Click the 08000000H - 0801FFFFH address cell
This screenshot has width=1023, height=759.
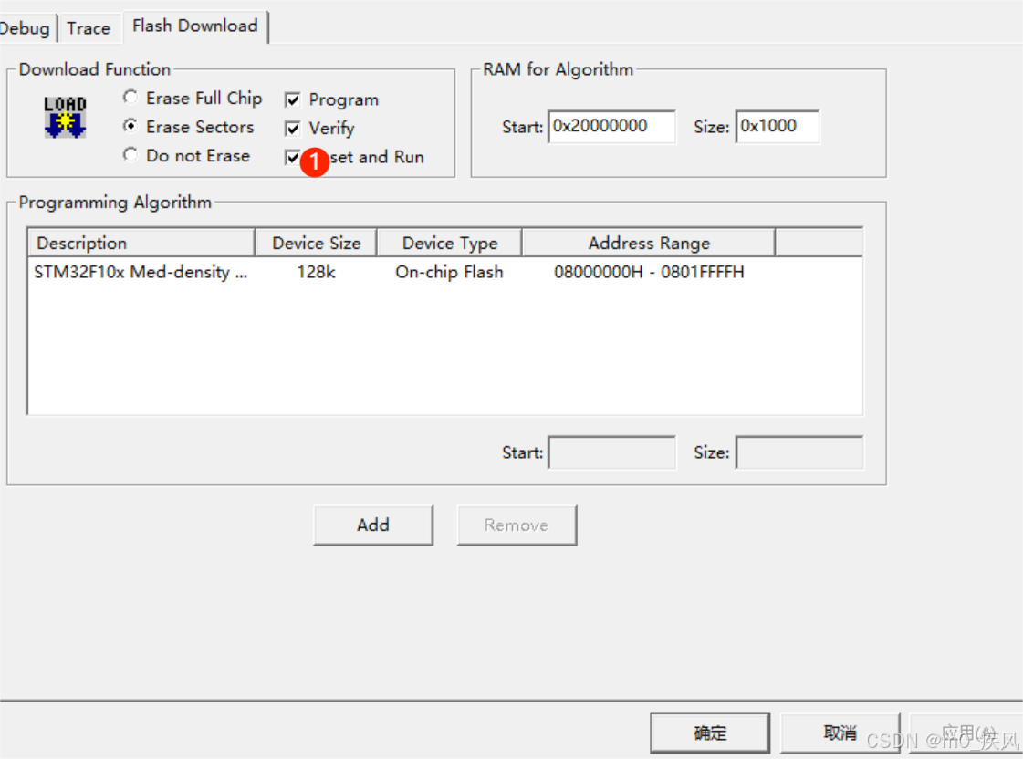point(649,272)
